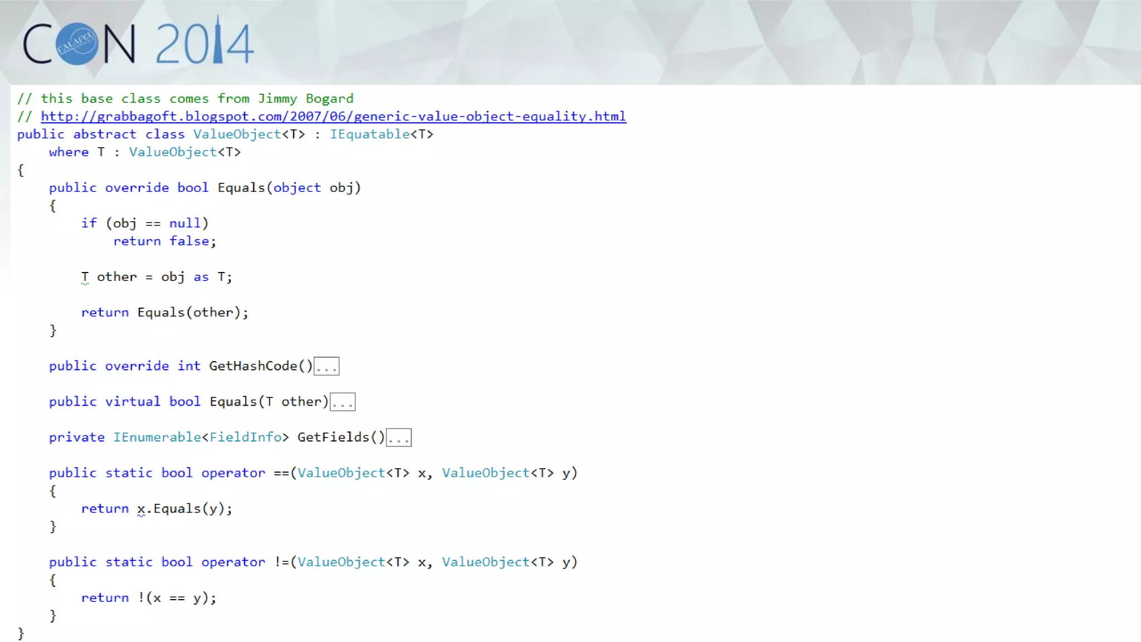The width and height of the screenshot is (1141, 642).
Task: Click the CON 2014 header logo
Action: coord(138,43)
